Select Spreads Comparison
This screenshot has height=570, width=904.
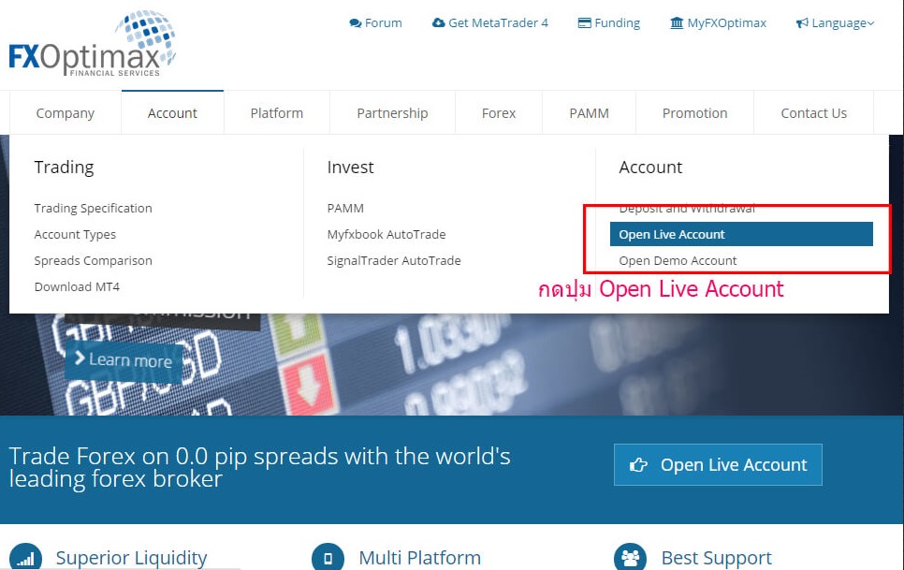pos(93,260)
